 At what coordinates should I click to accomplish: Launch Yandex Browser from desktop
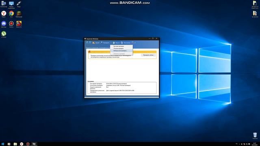pyautogui.click(x=4, y=14)
